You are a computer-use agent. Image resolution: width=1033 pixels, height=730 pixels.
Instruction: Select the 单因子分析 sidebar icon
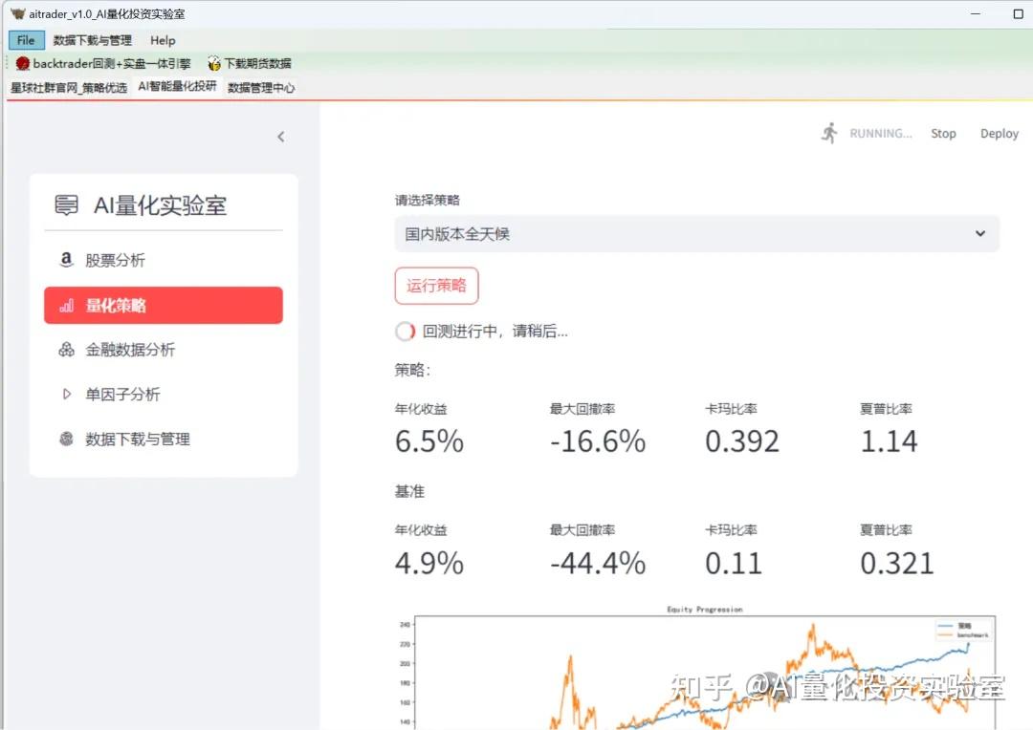[x=65, y=393]
